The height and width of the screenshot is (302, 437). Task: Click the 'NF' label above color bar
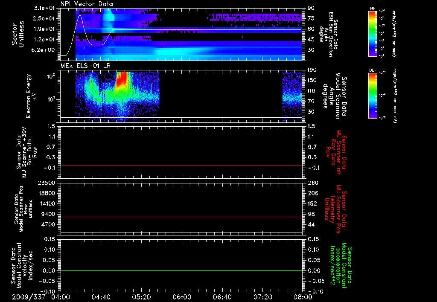(x=373, y=9)
